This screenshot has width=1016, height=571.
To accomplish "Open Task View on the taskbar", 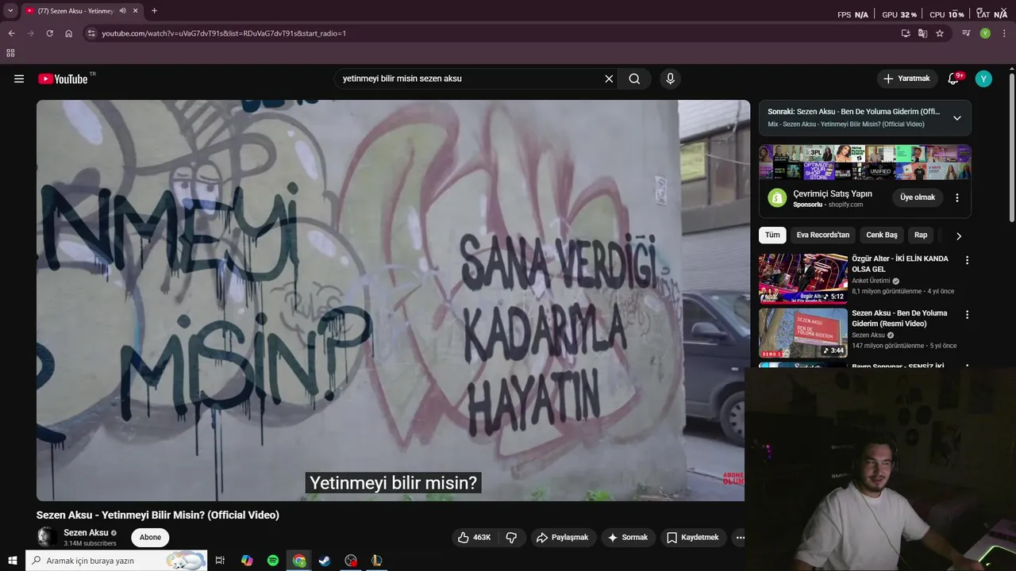I will click(x=220, y=560).
